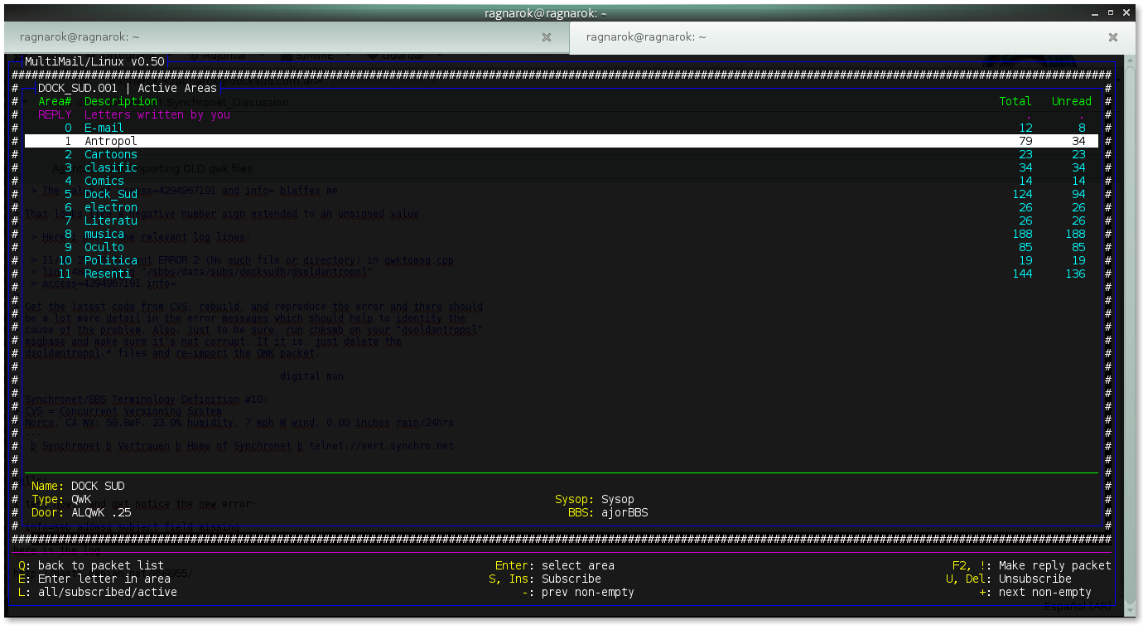Click Enter: select area hint
1143x625 pixels.
coord(555,566)
